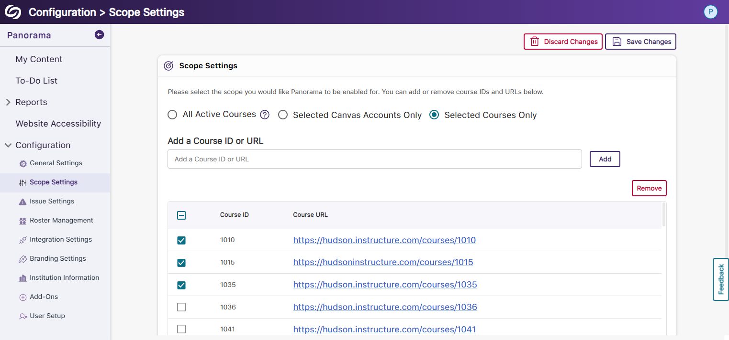
Task: Collapse the Configuration section chevron
Action: coord(8,145)
